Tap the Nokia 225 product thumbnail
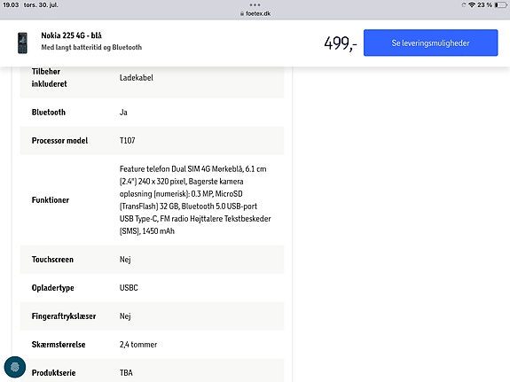510x382 pixels. pyautogui.click(x=22, y=43)
